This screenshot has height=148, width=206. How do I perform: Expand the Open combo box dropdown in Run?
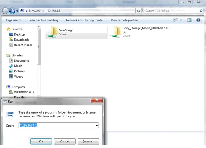pos(97,126)
